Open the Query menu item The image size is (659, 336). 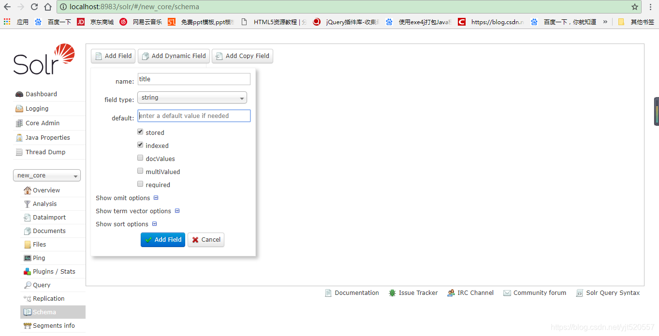tap(53, 285)
